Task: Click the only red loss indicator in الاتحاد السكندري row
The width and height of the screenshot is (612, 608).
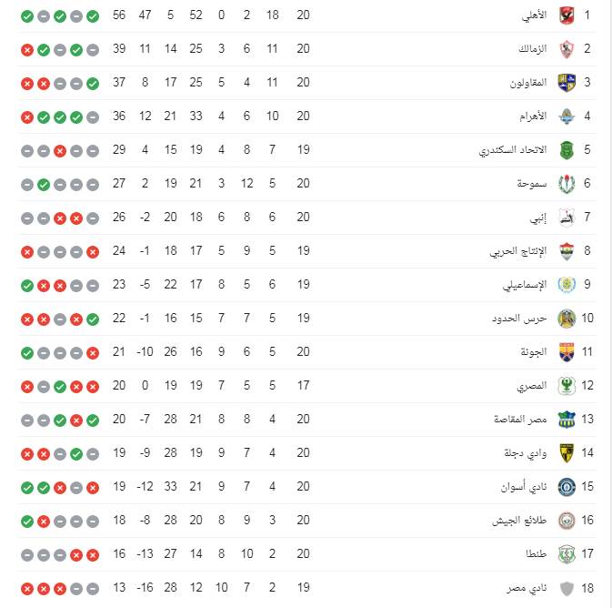Action: pos(60,151)
